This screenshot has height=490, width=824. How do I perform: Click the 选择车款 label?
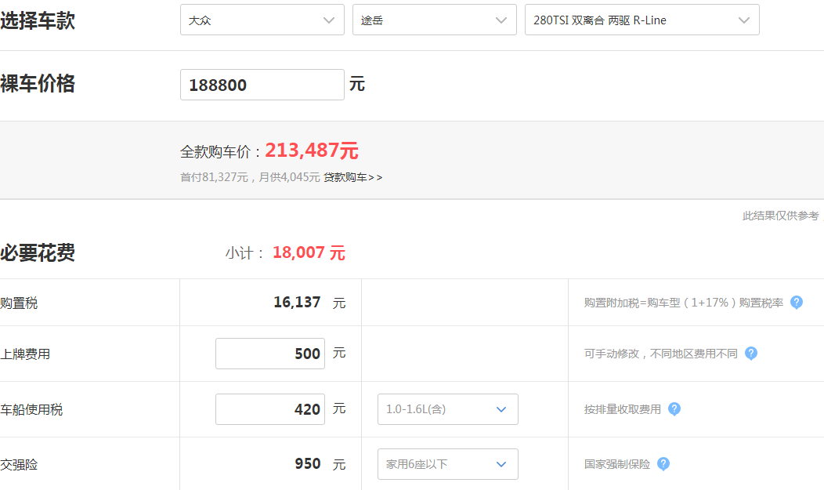[38, 21]
